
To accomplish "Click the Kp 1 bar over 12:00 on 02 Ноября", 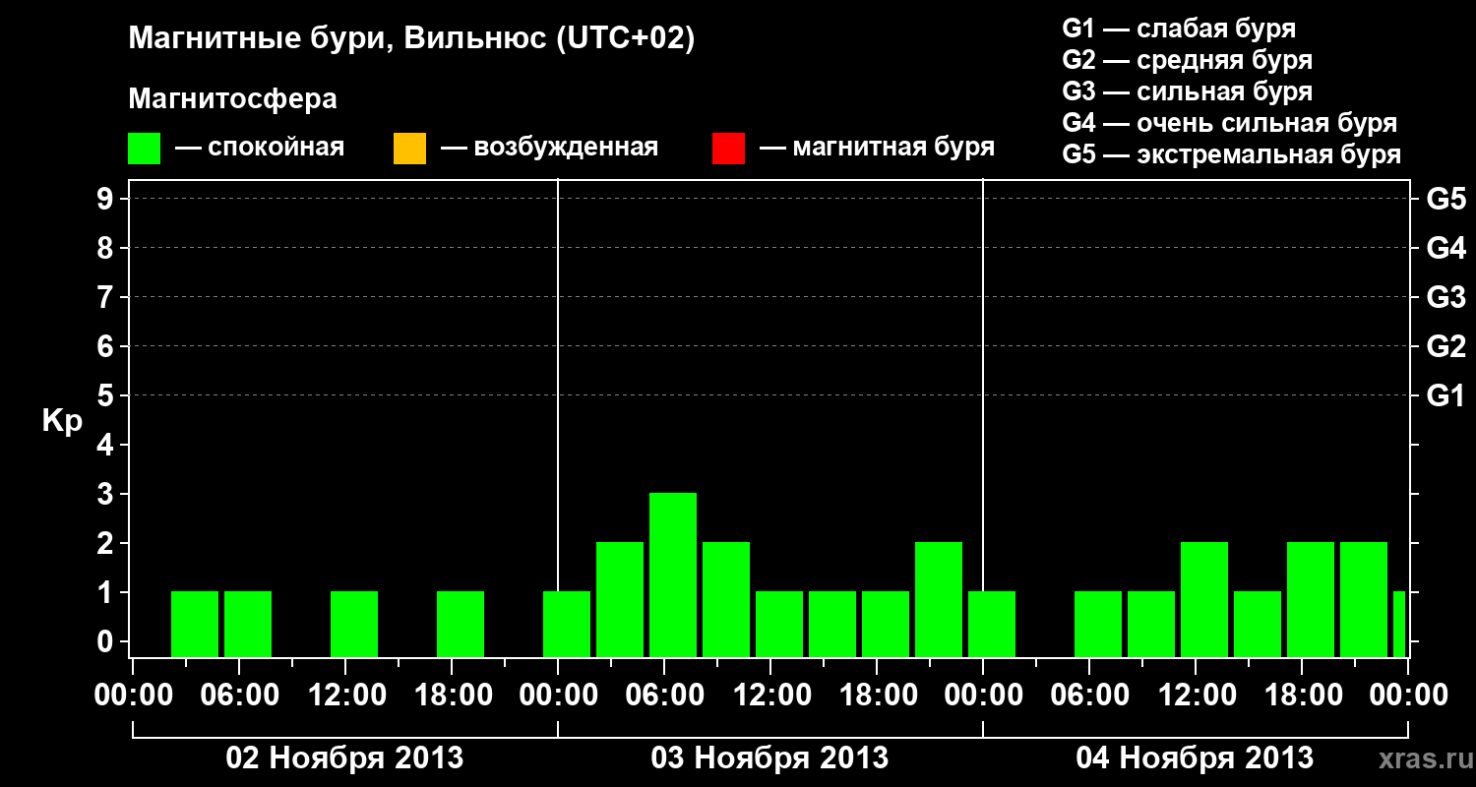I will (354, 624).
